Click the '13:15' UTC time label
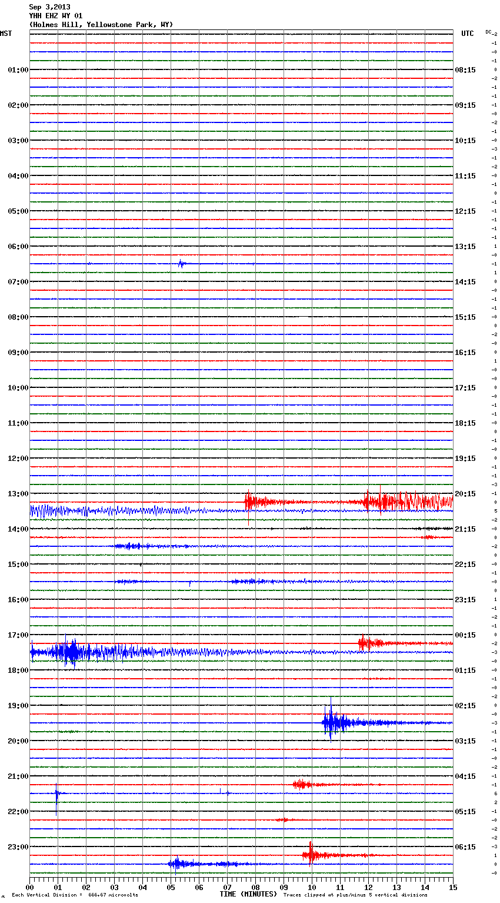 click(465, 247)
